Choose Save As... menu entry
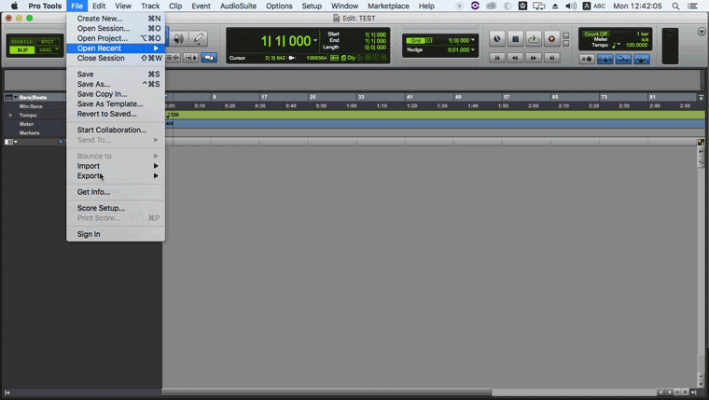The width and height of the screenshot is (709, 400). (116, 84)
